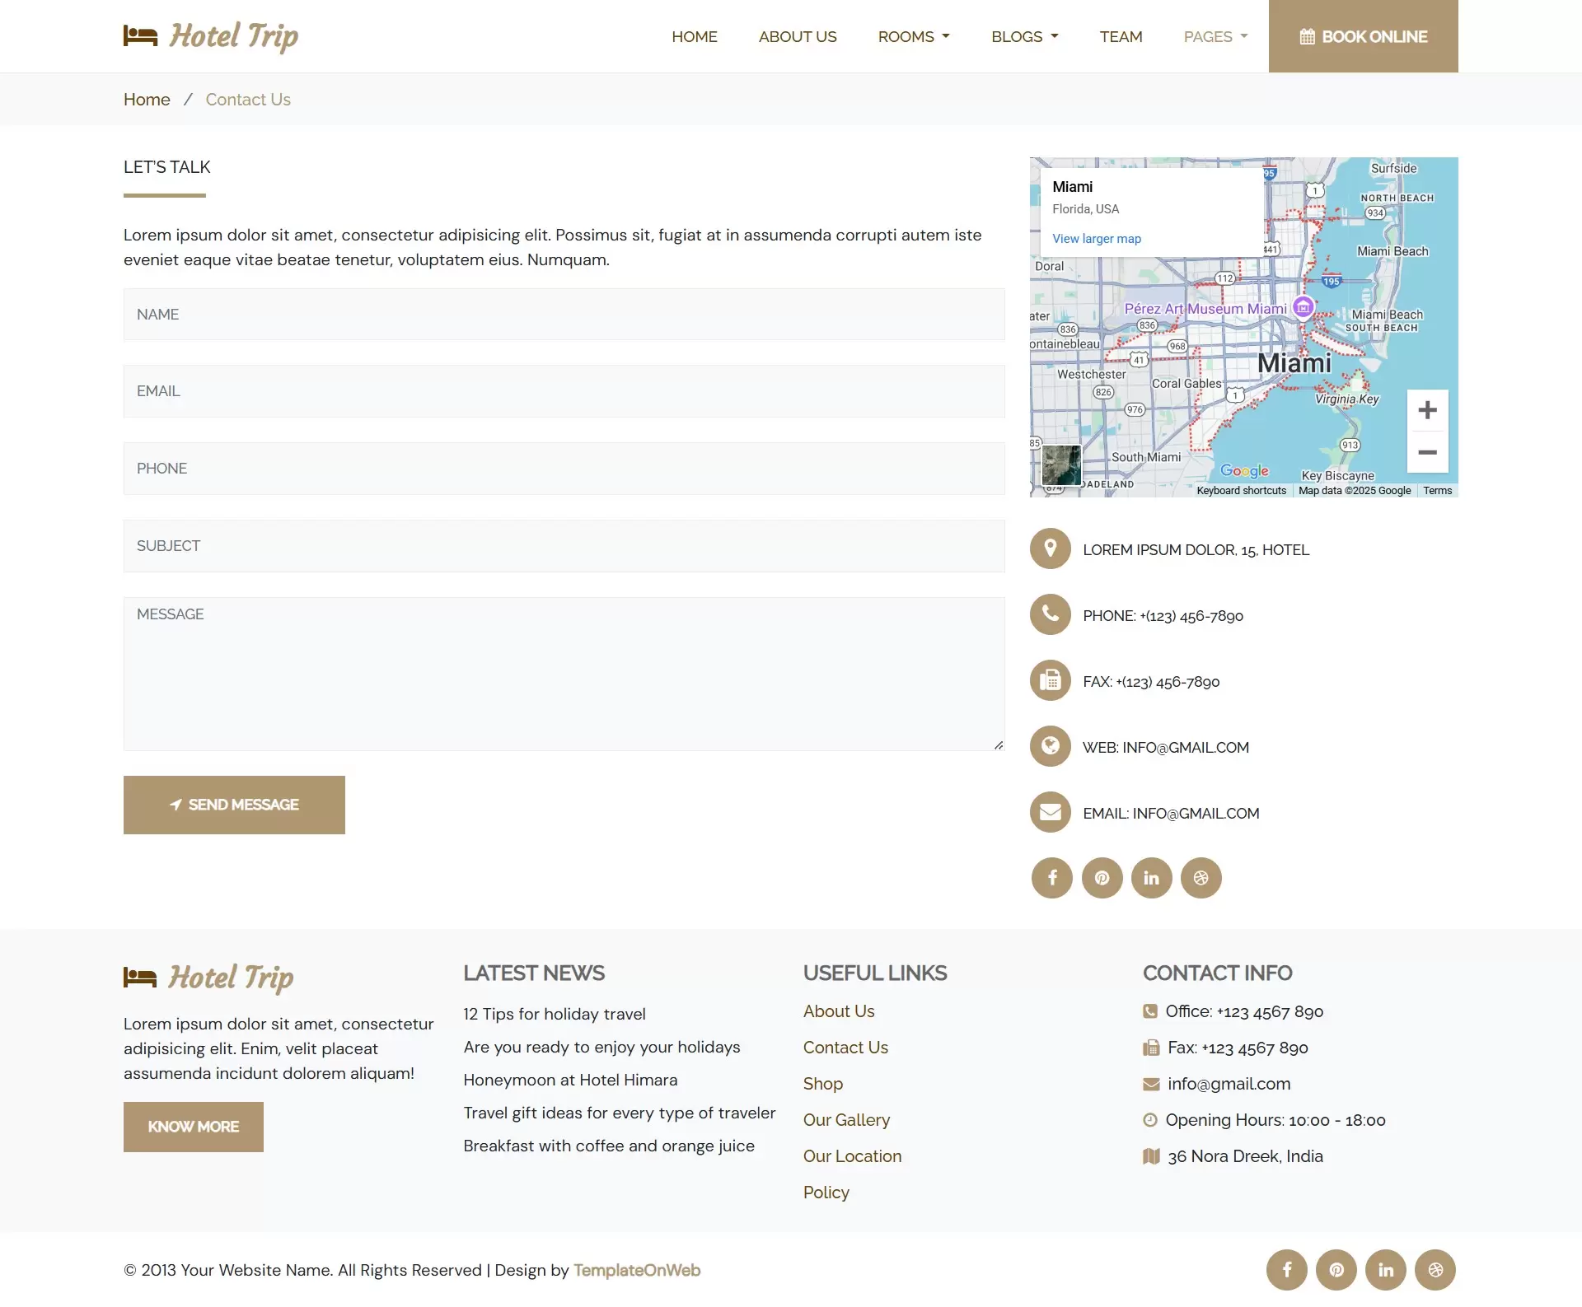The image size is (1582, 1307).
Task: Click the office phone icon in footer
Action: tap(1150, 1011)
